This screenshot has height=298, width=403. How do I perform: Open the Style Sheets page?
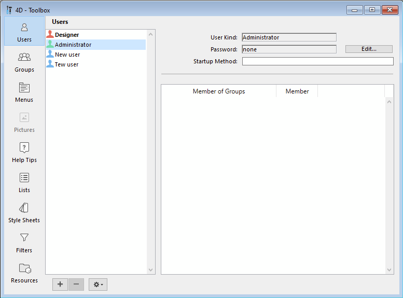click(x=24, y=213)
